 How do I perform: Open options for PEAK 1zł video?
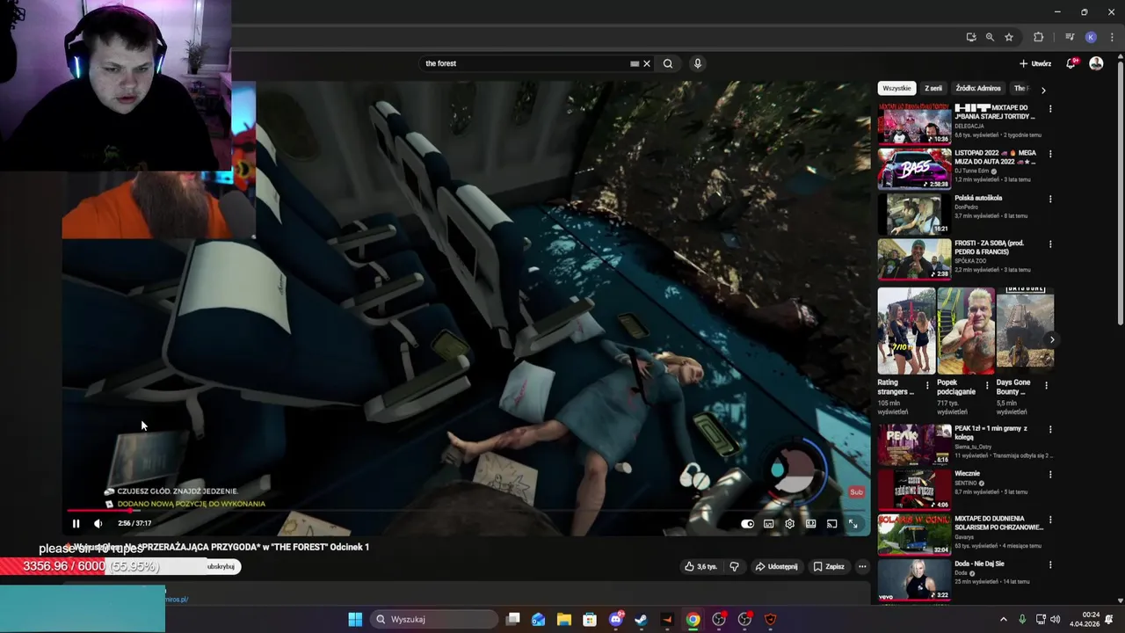[x=1050, y=429]
